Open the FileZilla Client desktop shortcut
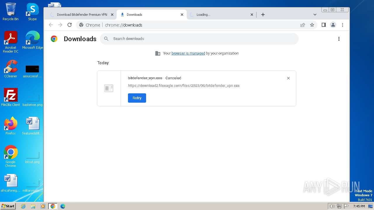374x210 pixels. 11,97
